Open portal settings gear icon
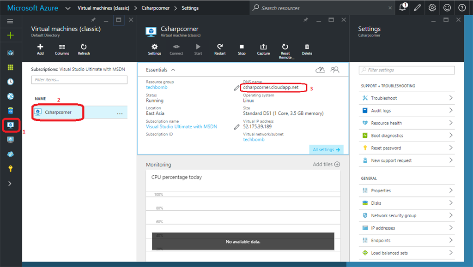 432,8
